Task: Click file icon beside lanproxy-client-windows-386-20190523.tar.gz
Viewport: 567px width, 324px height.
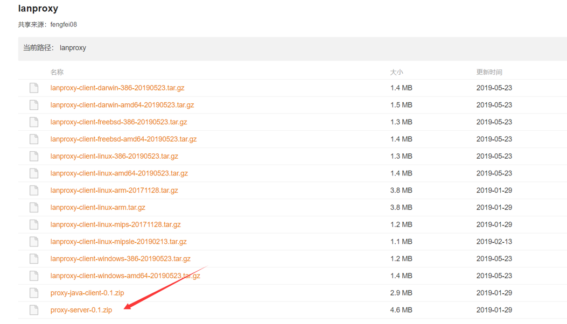Action: click(34, 258)
